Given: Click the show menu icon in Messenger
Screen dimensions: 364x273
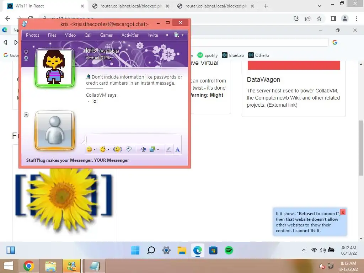Looking at the screenshot, I should click(176, 35).
